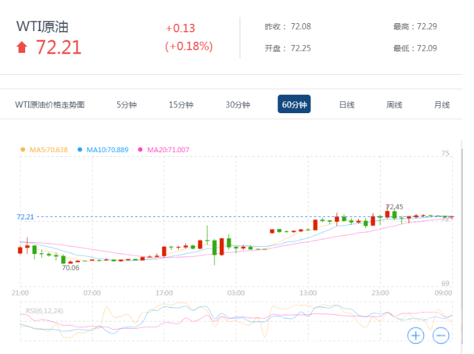Open the 月线 monthly chart tab

(442, 105)
